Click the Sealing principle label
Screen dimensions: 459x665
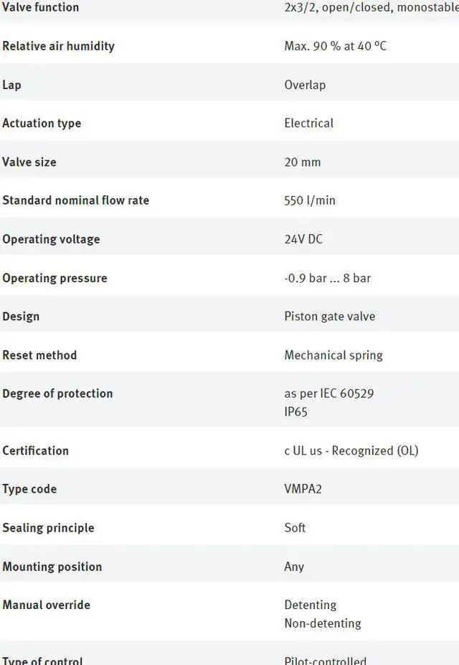coord(48,528)
